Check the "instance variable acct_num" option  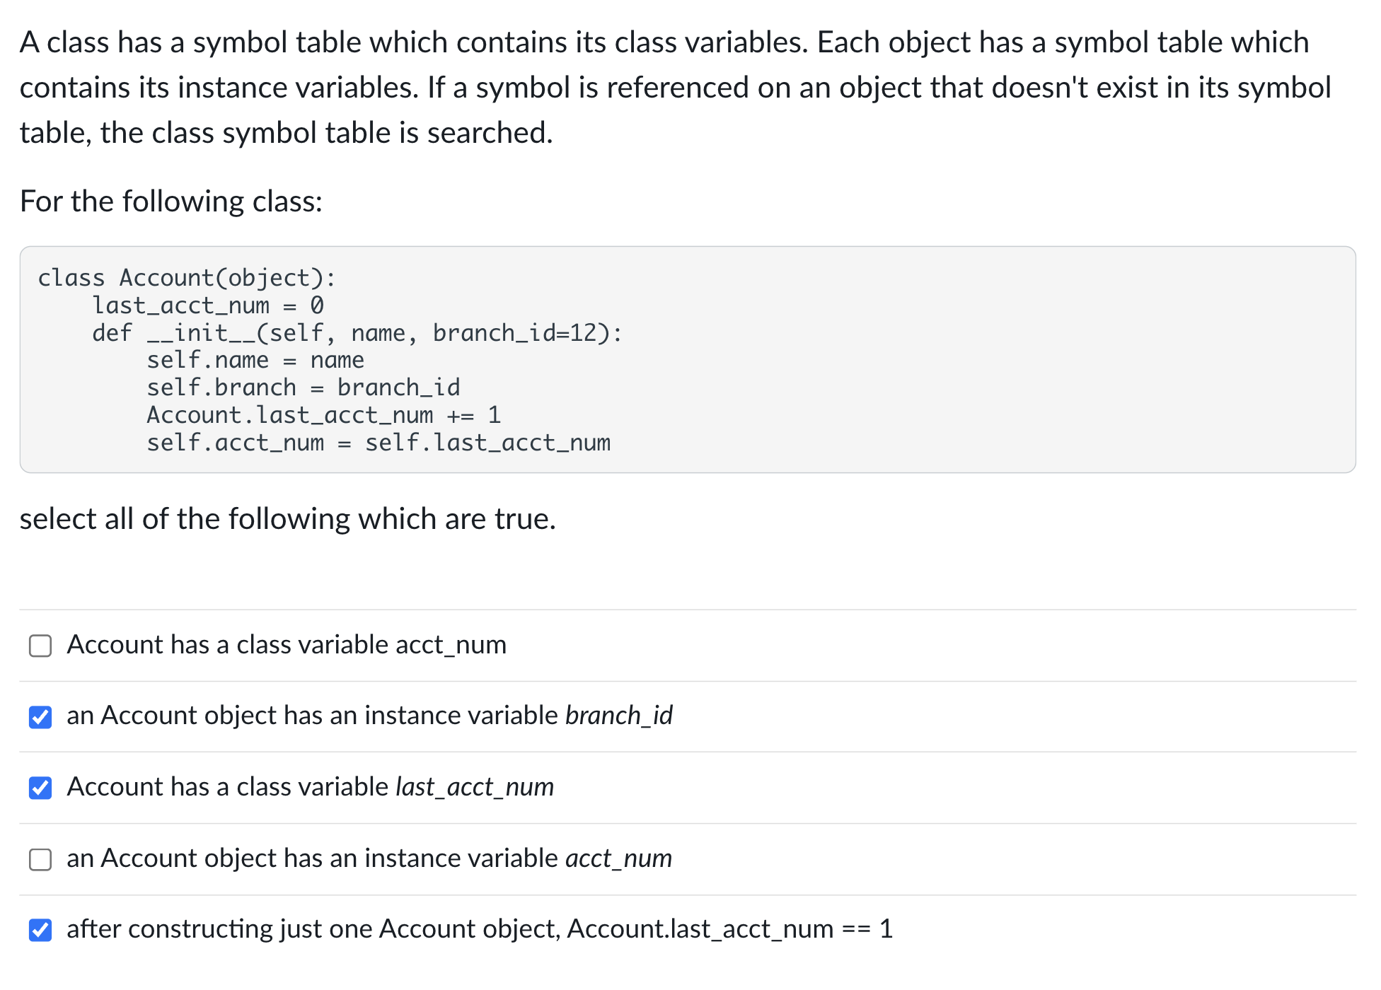point(40,859)
